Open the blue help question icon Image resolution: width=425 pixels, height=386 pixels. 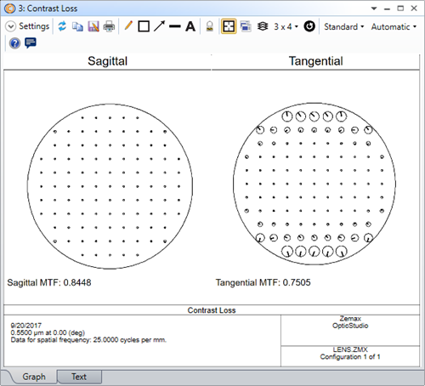click(x=14, y=43)
